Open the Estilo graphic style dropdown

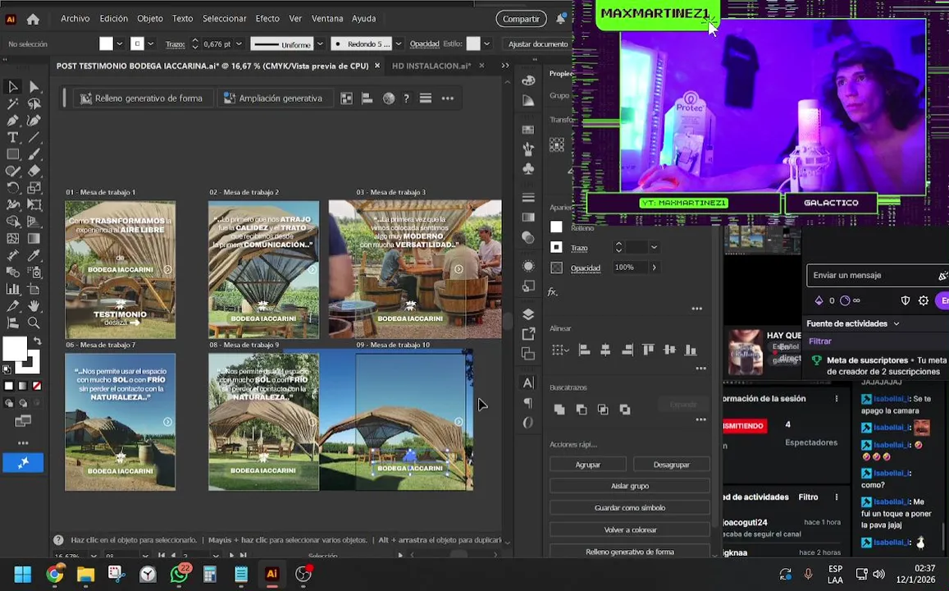click(x=486, y=44)
